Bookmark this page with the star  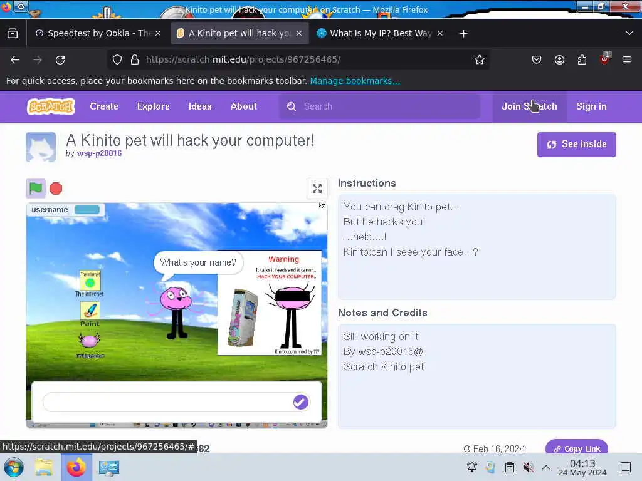pos(480,59)
